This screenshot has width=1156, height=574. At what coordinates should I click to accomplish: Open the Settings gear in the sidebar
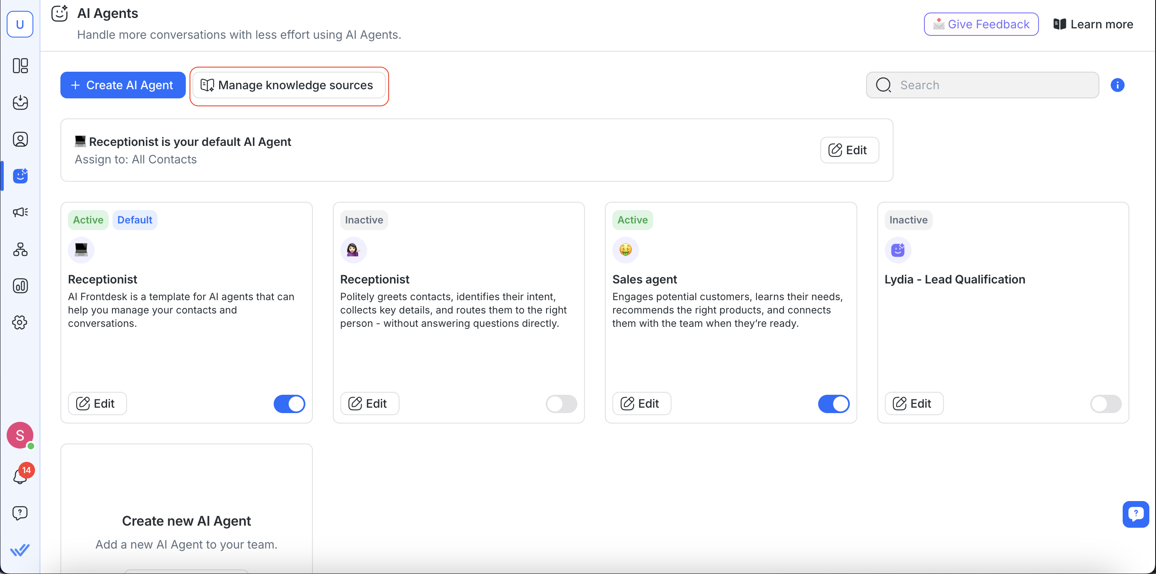pos(20,323)
